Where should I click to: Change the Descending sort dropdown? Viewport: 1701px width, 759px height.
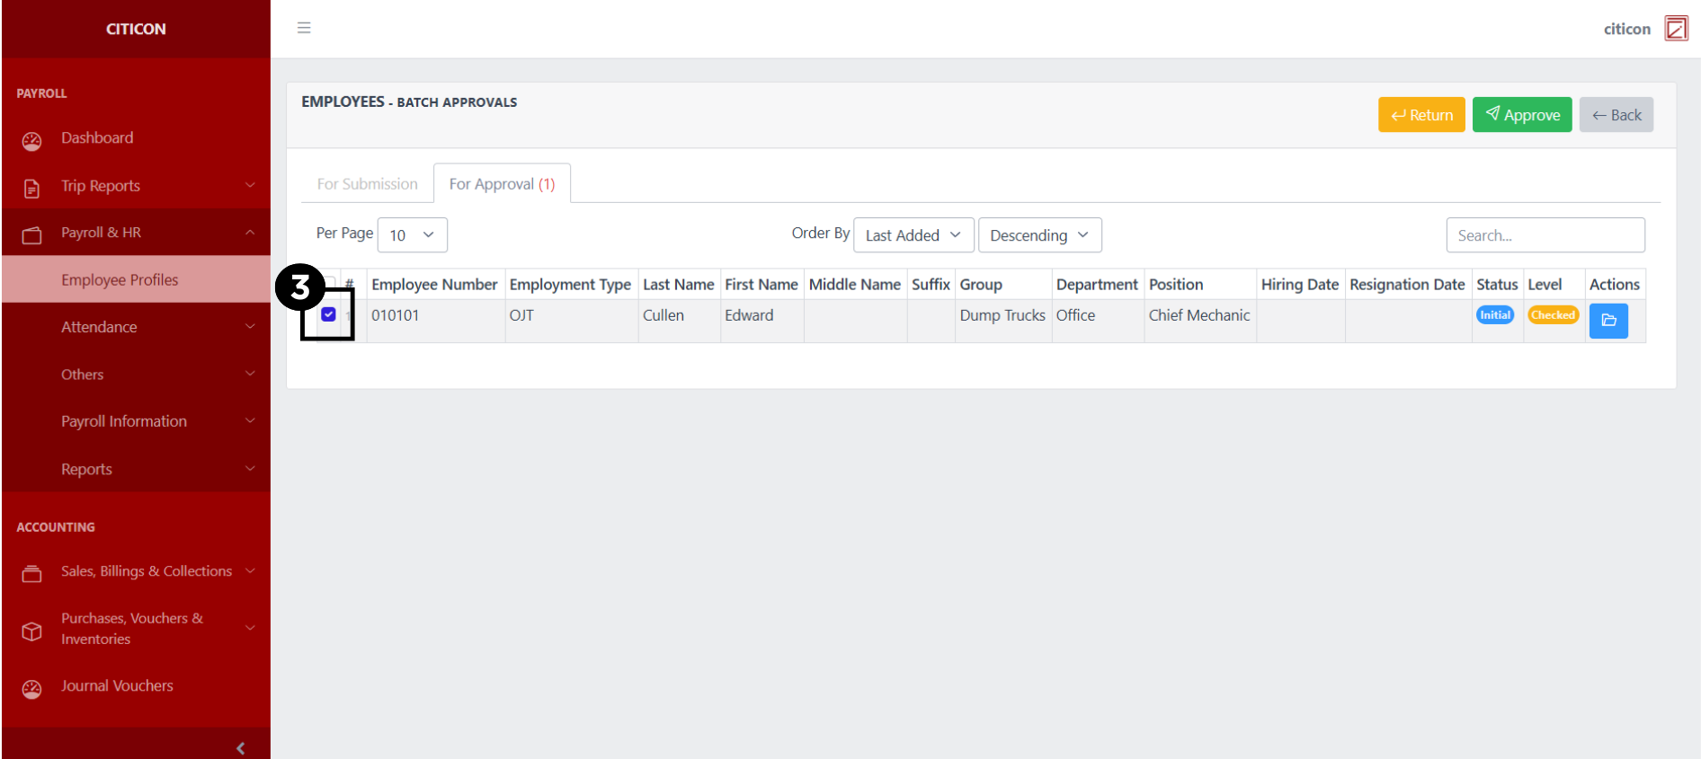pos(1038,235)
